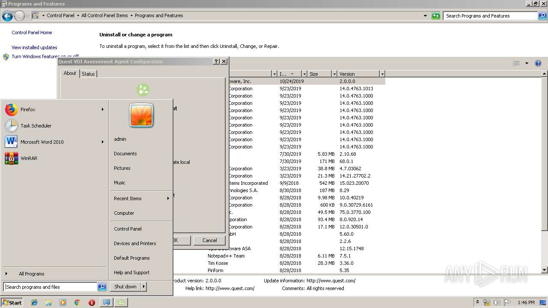The height and width of the screenshot is (308, 548).
Task: Expand Control Panel breadcrumb arrow
Action: [x=78, y=15]
